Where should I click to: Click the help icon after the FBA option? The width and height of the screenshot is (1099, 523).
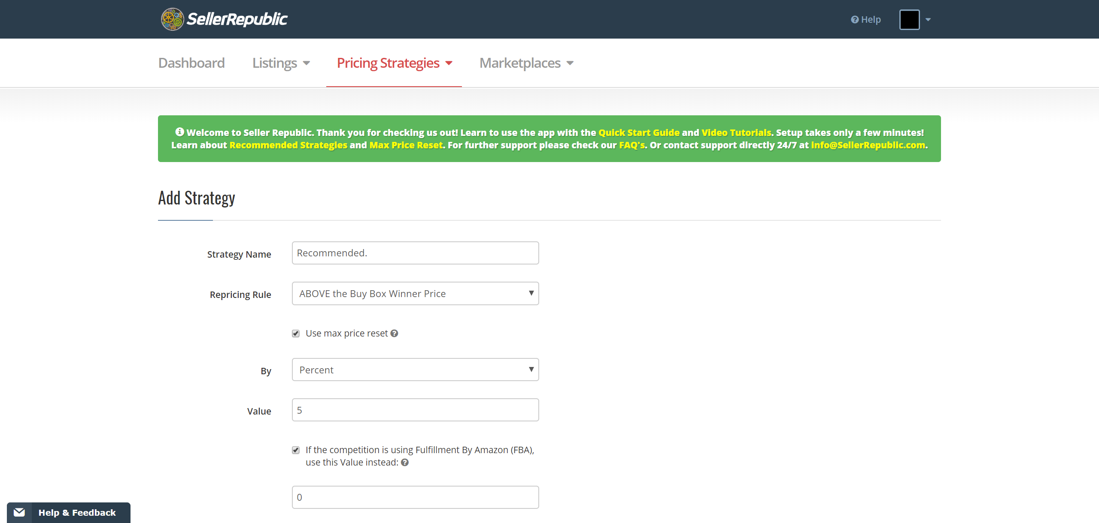[404, 462]
